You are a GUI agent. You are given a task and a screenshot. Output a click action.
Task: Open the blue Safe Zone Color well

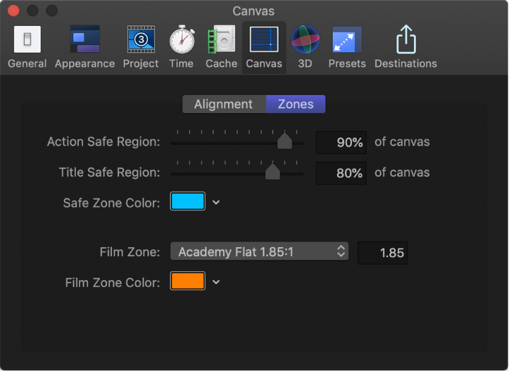tap(188, 201)
